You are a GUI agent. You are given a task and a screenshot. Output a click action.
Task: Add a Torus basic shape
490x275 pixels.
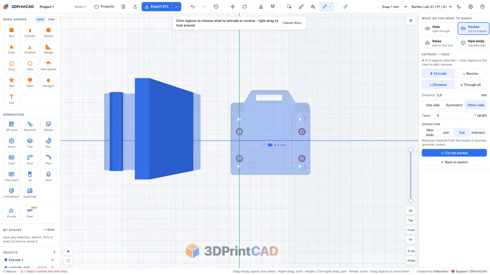click(12, 65)
